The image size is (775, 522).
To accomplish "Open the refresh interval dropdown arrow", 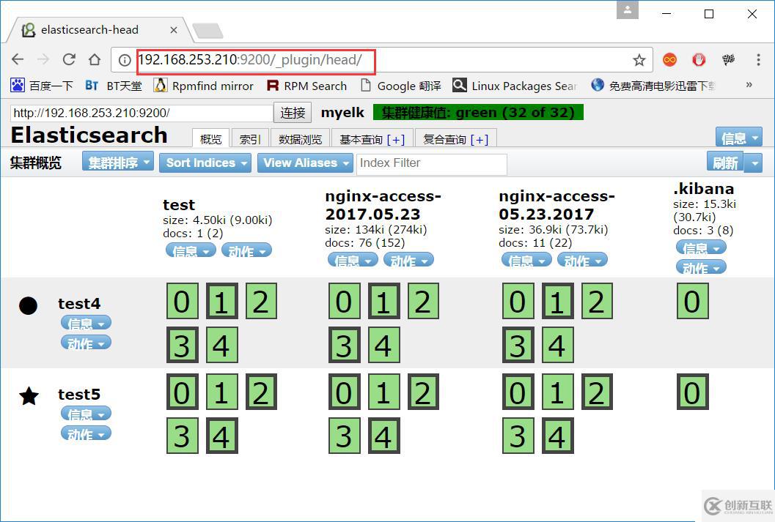I will tap(753, 163).
